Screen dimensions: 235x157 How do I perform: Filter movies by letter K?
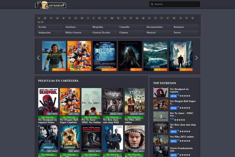click(x=99, y=18)
